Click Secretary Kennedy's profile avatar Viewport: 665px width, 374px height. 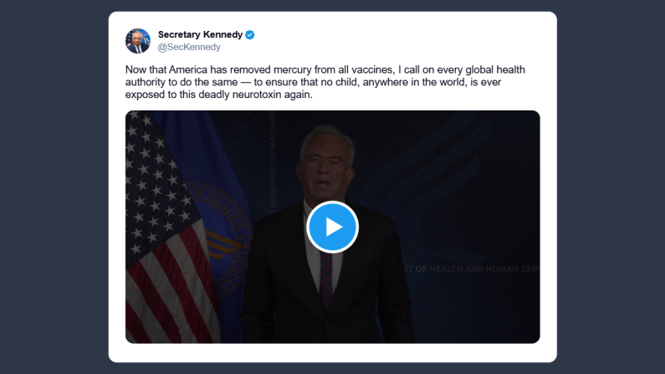point(138,40)
